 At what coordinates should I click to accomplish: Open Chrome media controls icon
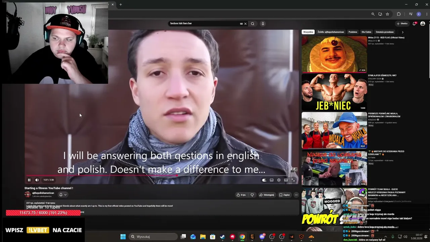point(411,14)
